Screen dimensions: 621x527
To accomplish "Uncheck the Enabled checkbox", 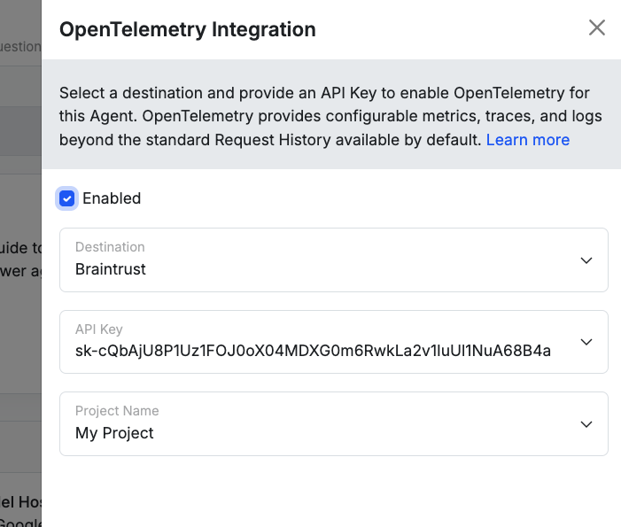I will click(67, 198).
